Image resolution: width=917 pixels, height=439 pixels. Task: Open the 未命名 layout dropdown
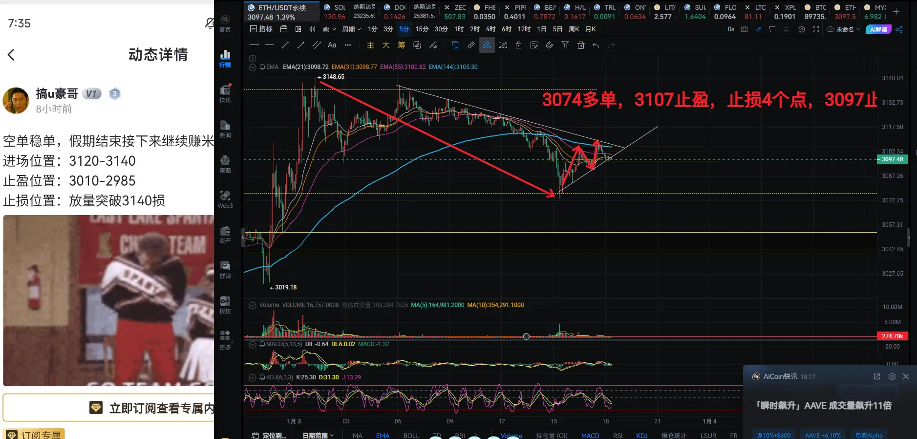pyautogui.click(x=844, y=29)
